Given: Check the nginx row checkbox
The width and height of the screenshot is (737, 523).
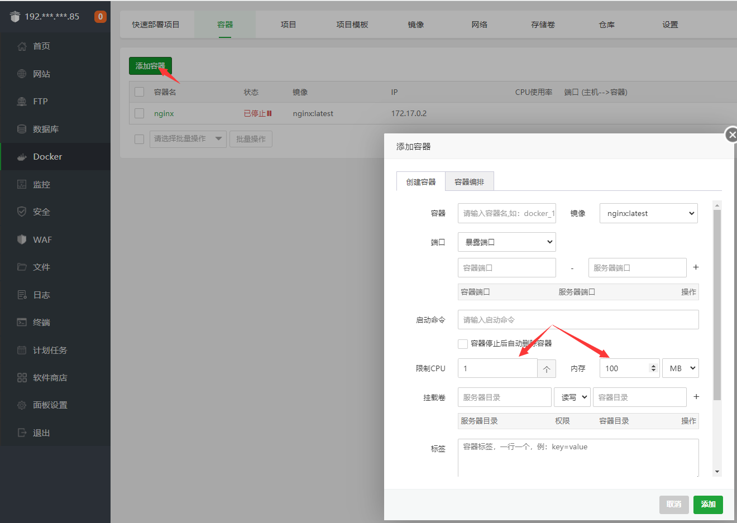Looking at the screenshot, I should (140, 113).
